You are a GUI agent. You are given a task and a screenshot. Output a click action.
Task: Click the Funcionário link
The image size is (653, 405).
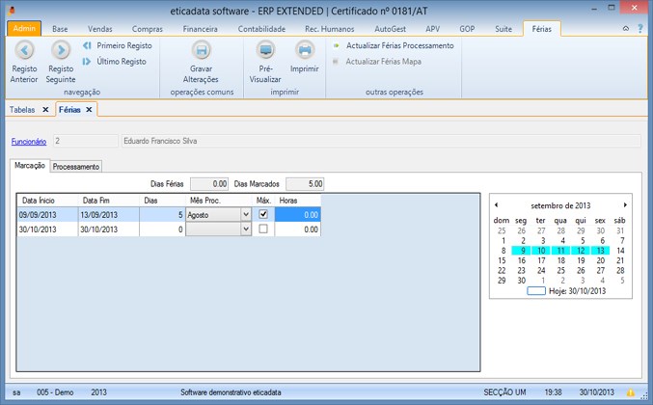[x=29, y=142]
